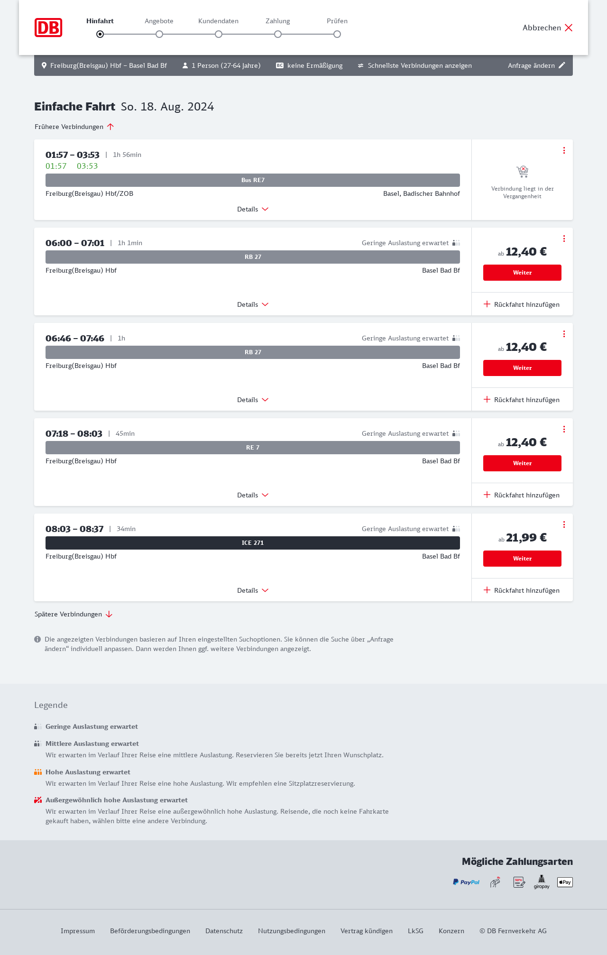Viewport: 607px width, 955px height.
Task: Click the plus icon for Rückfahrt on the 07:18 trip
Action: [x=487, y=495]
